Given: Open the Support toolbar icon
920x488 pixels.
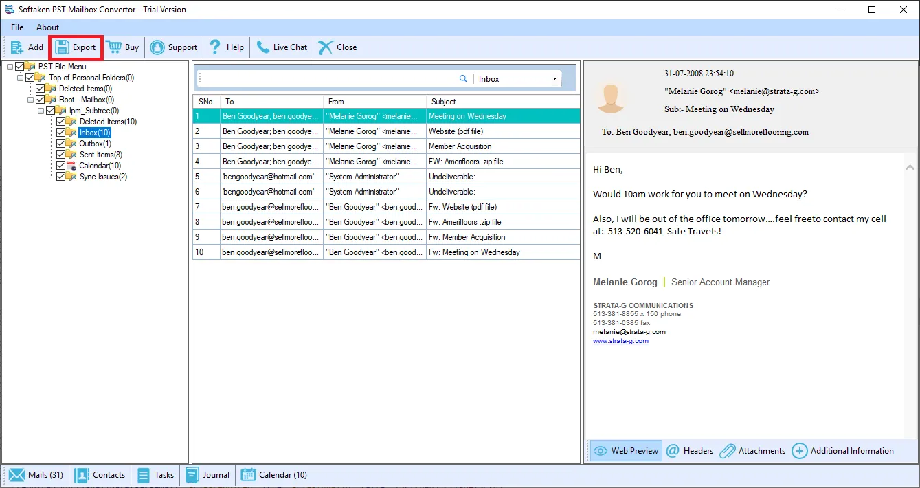Looking at the screenshot, I should point(157,47).
